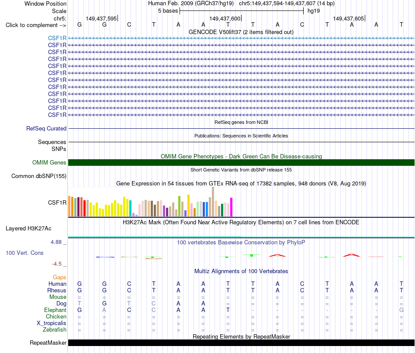The height and width of the screenshot is (353, 415).
Task: Click the '5 bases' scale bar label
Action: coord(168,11)
